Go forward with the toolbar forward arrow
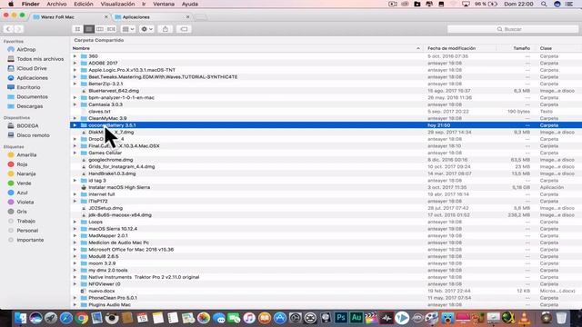Viewport: 582px width, 327px height. click(18, 29)
